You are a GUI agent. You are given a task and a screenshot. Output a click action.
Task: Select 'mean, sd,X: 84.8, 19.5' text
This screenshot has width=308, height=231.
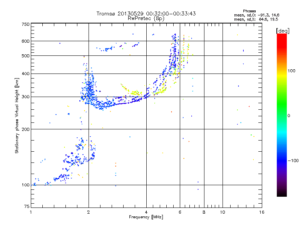tap(256, 19)
